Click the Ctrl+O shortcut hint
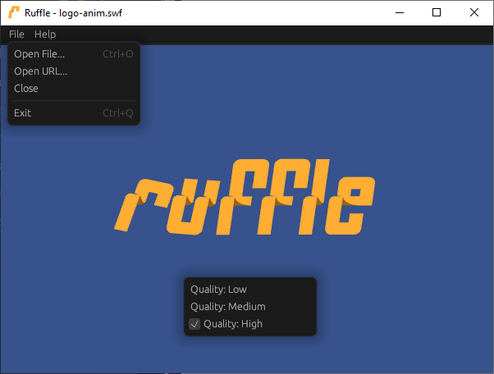This screenshot has height=374, width=494. [x=117, y=54]
